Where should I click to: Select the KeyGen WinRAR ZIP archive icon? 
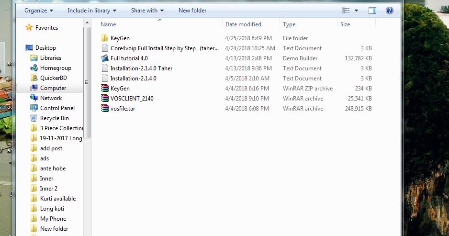click(105, 88)
